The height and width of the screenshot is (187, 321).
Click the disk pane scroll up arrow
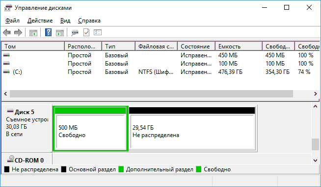[x=315, y=107]
